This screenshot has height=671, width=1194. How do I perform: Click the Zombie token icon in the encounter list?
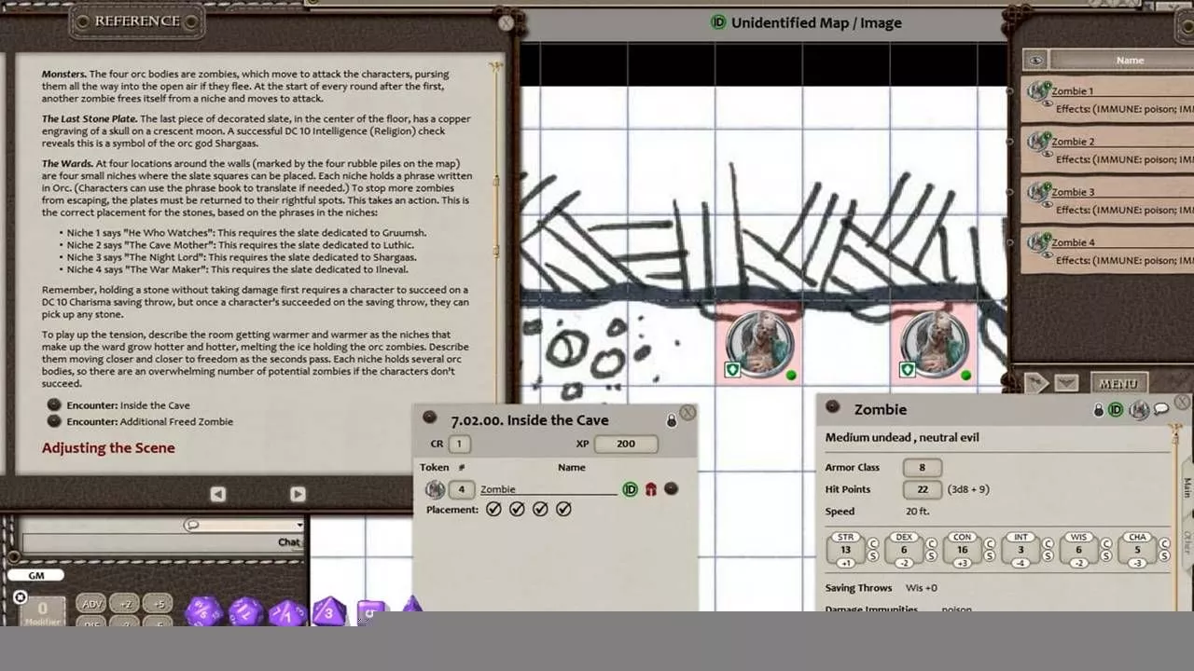tap(435, 489)
